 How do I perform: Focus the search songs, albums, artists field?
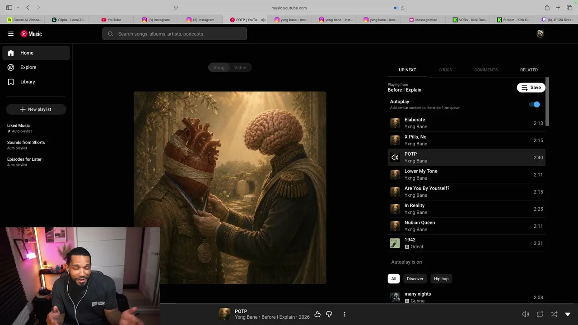(174, 34)
